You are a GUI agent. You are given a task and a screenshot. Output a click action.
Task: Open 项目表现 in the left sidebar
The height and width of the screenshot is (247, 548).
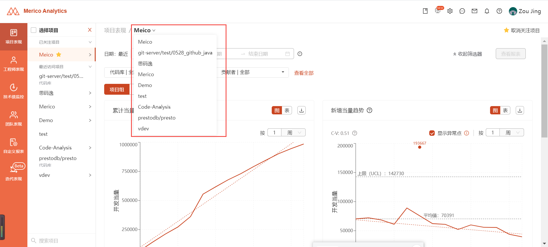coord(13,37)
